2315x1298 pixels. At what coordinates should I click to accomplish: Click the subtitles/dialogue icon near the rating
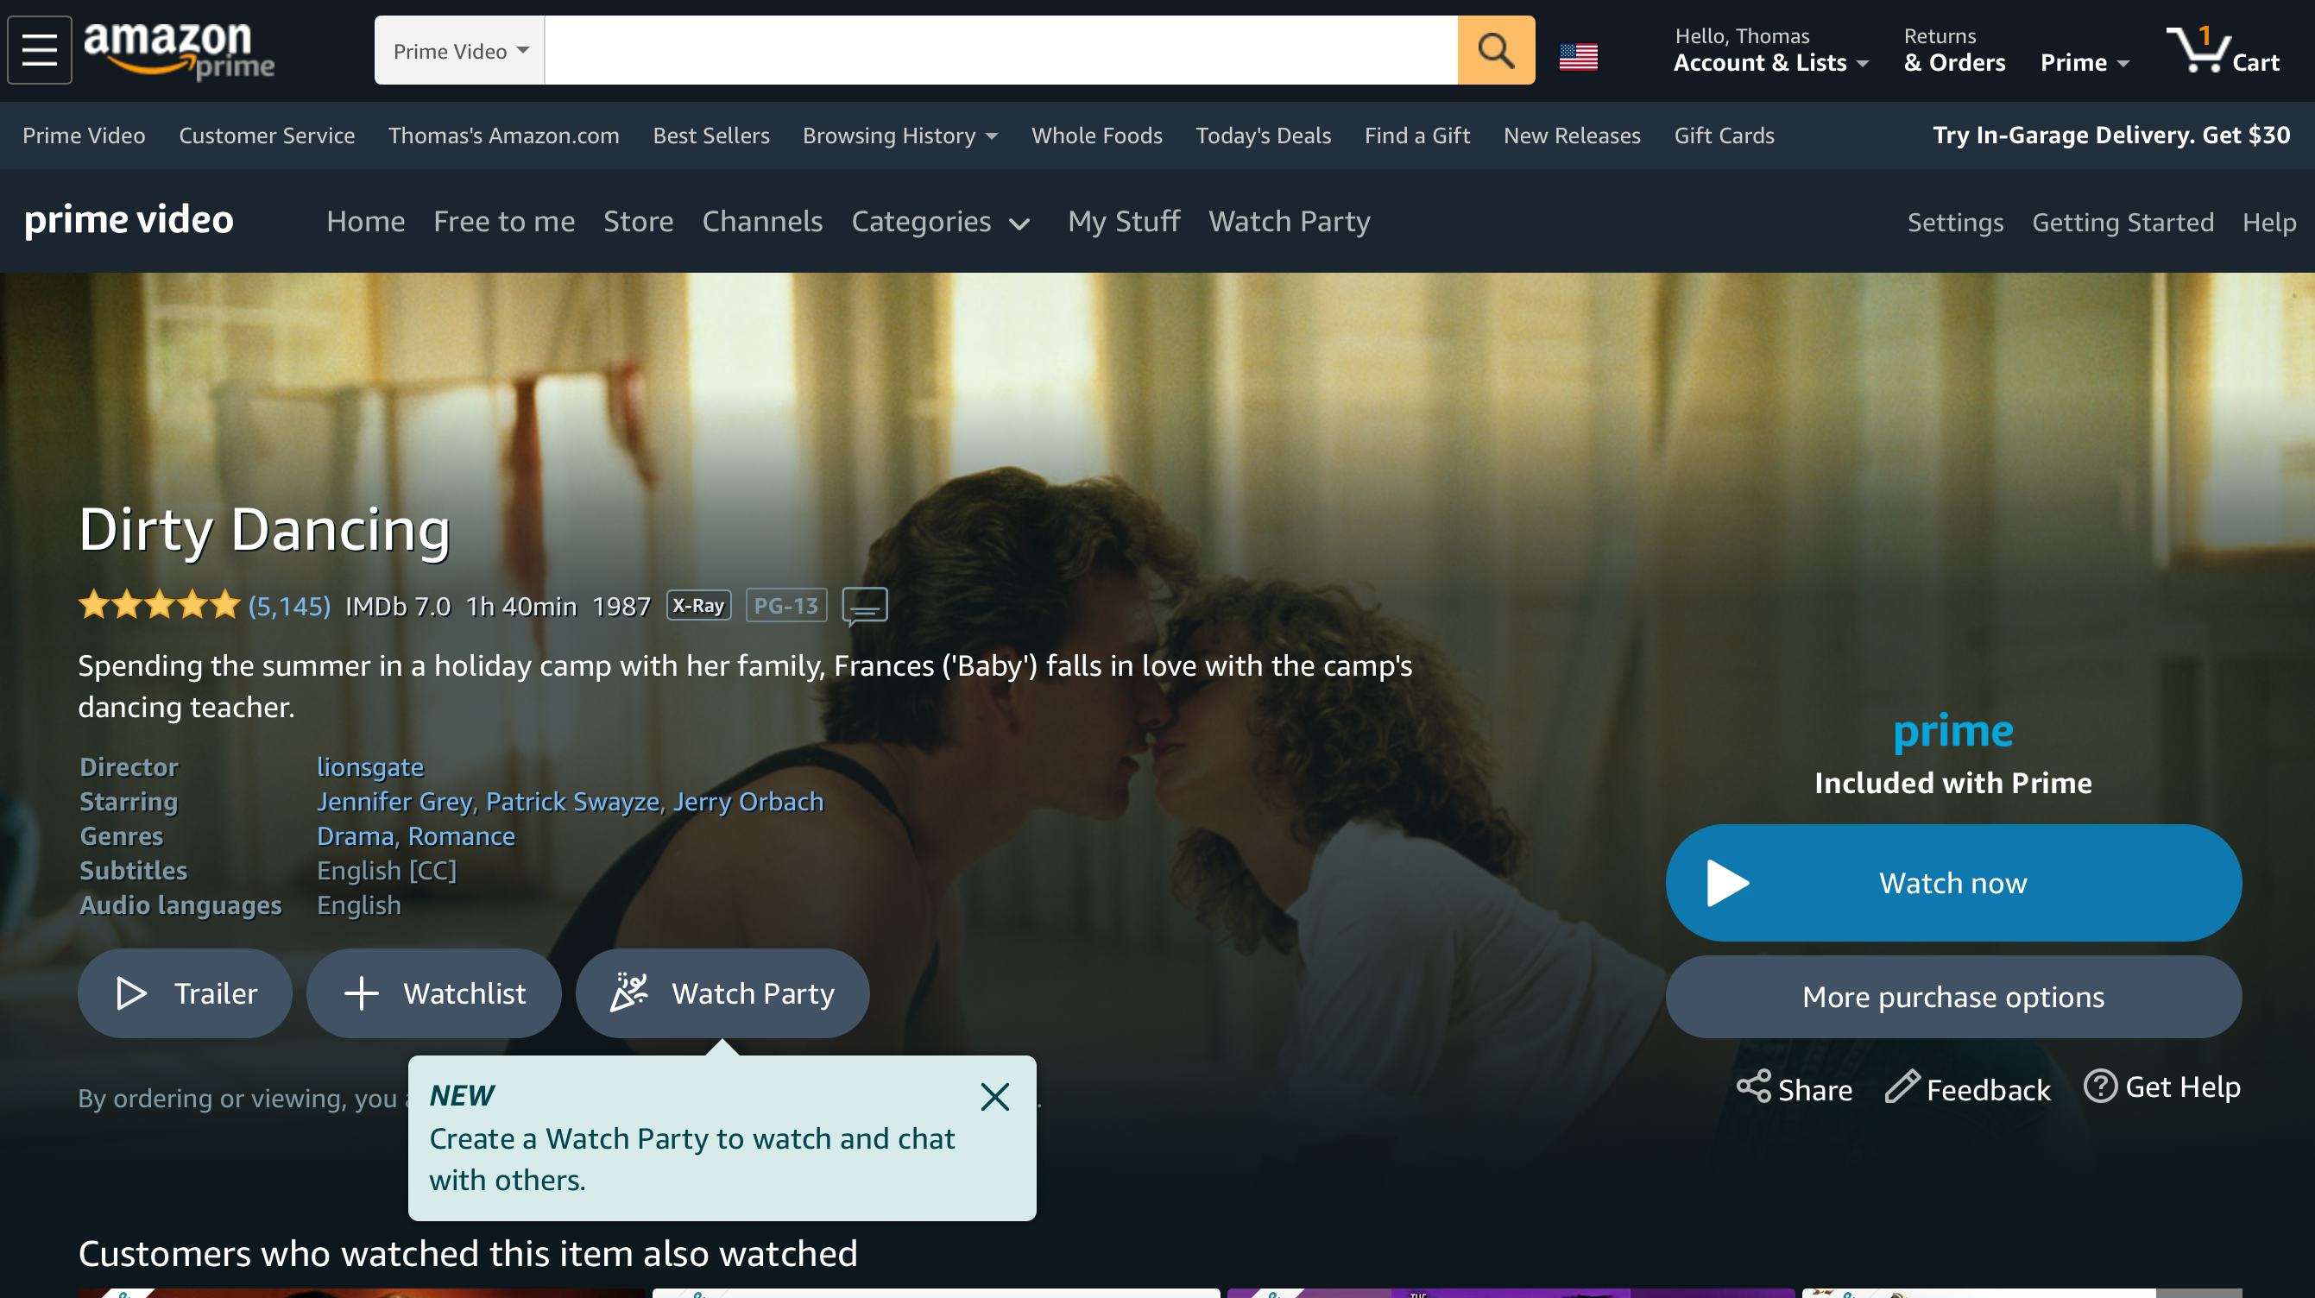coord(863,608)
